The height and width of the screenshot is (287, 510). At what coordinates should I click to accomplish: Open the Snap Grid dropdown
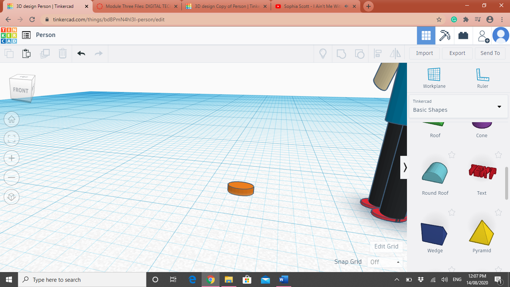(385, 262)
